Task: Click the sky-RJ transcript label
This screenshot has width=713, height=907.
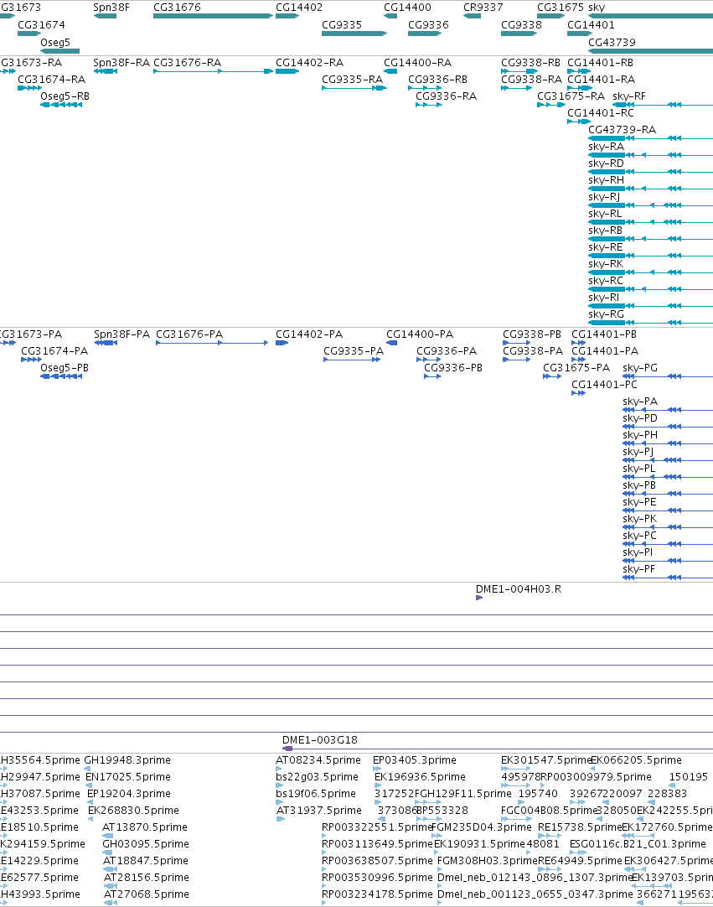Action: (604, 197)
